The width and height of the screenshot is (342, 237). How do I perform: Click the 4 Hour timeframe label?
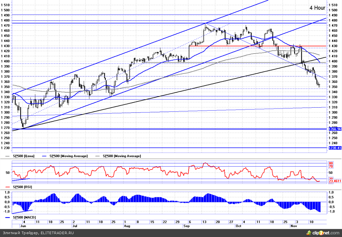click(x=317, y=8)
